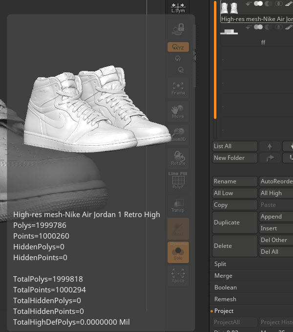
Task: Click arrow icon on second subtool row
Action: coord(248,27)
